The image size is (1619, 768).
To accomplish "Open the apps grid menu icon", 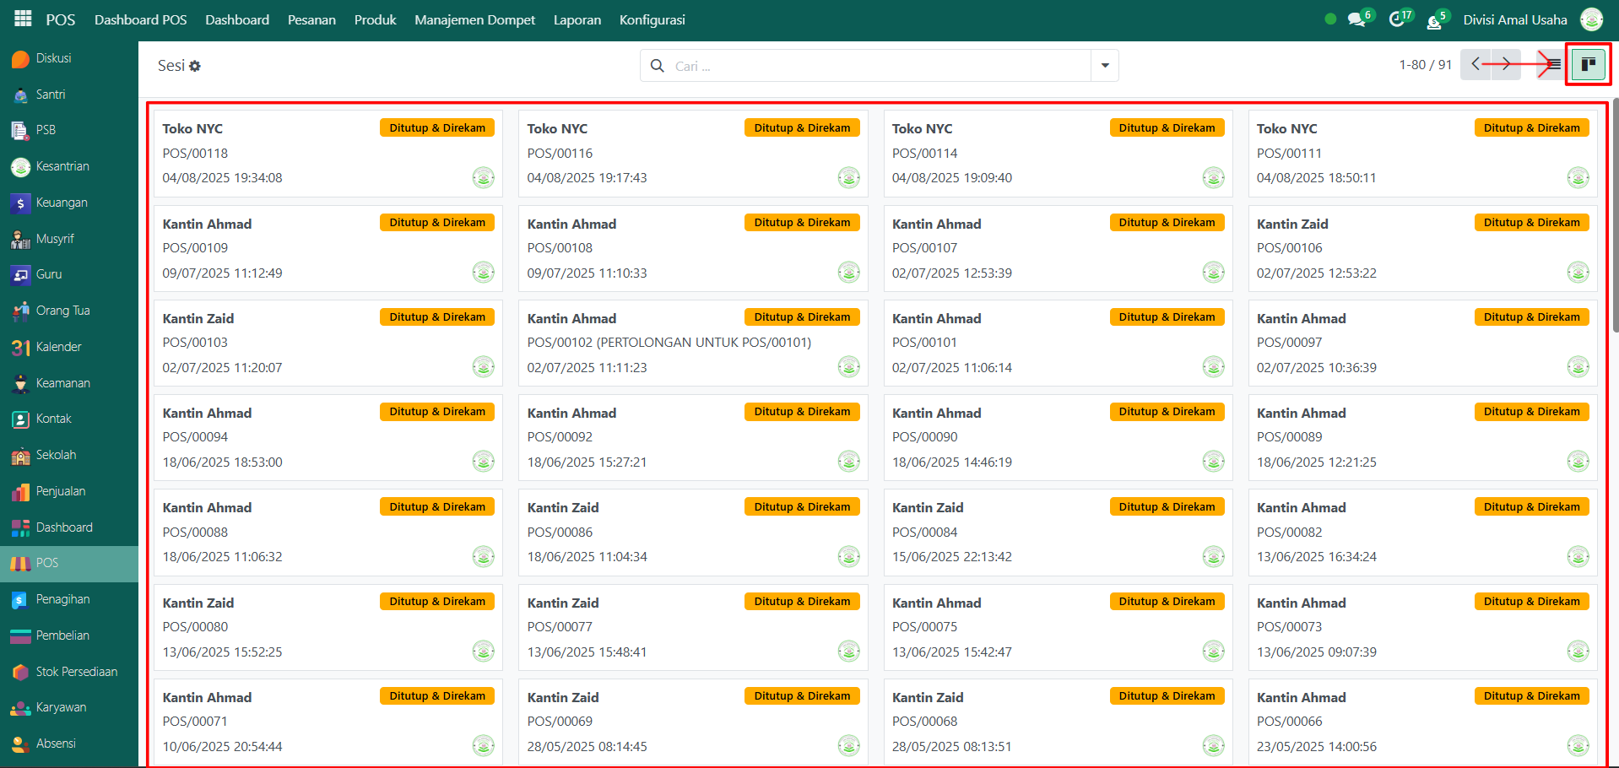I will (x=23, y=19).
